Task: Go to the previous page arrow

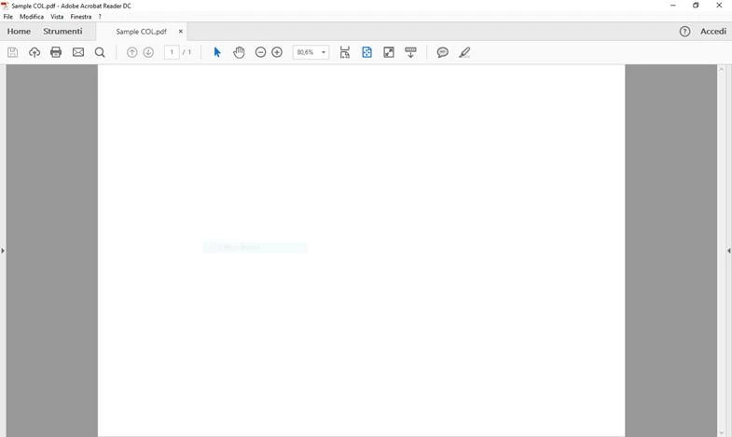Action: point(132,52)
